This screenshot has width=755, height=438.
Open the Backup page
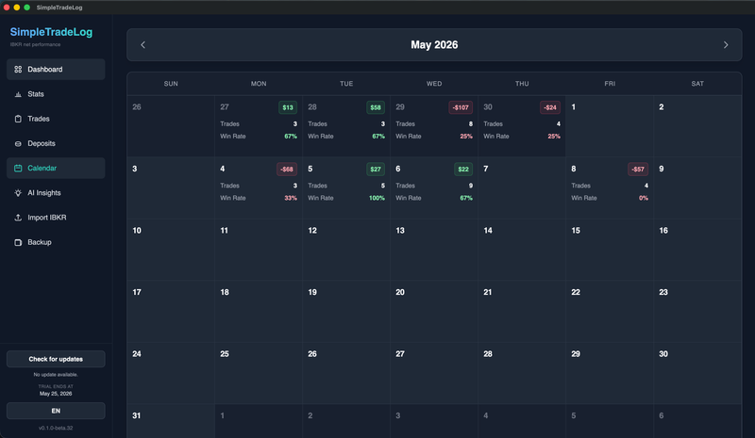point(56,242)
